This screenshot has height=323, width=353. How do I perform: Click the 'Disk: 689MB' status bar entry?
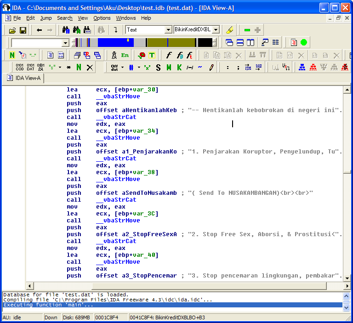76,317
